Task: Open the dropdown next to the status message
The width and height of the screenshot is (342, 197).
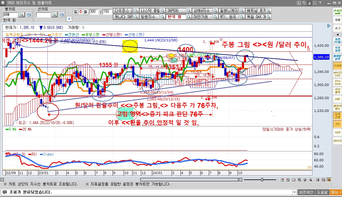Action: pos(294,192)
